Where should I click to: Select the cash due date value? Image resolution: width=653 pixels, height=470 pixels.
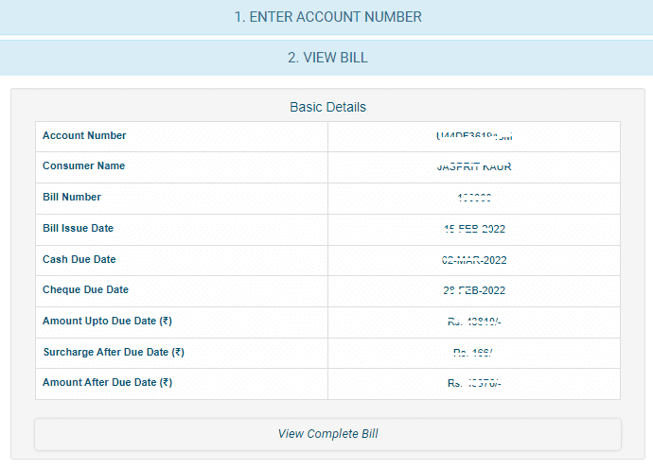coord(474,260)
